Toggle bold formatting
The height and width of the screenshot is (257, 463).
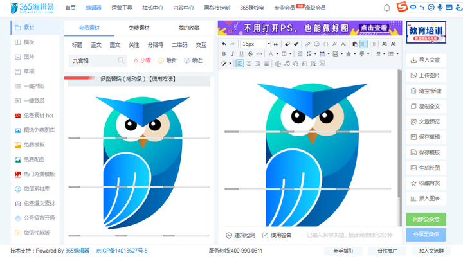224,54
